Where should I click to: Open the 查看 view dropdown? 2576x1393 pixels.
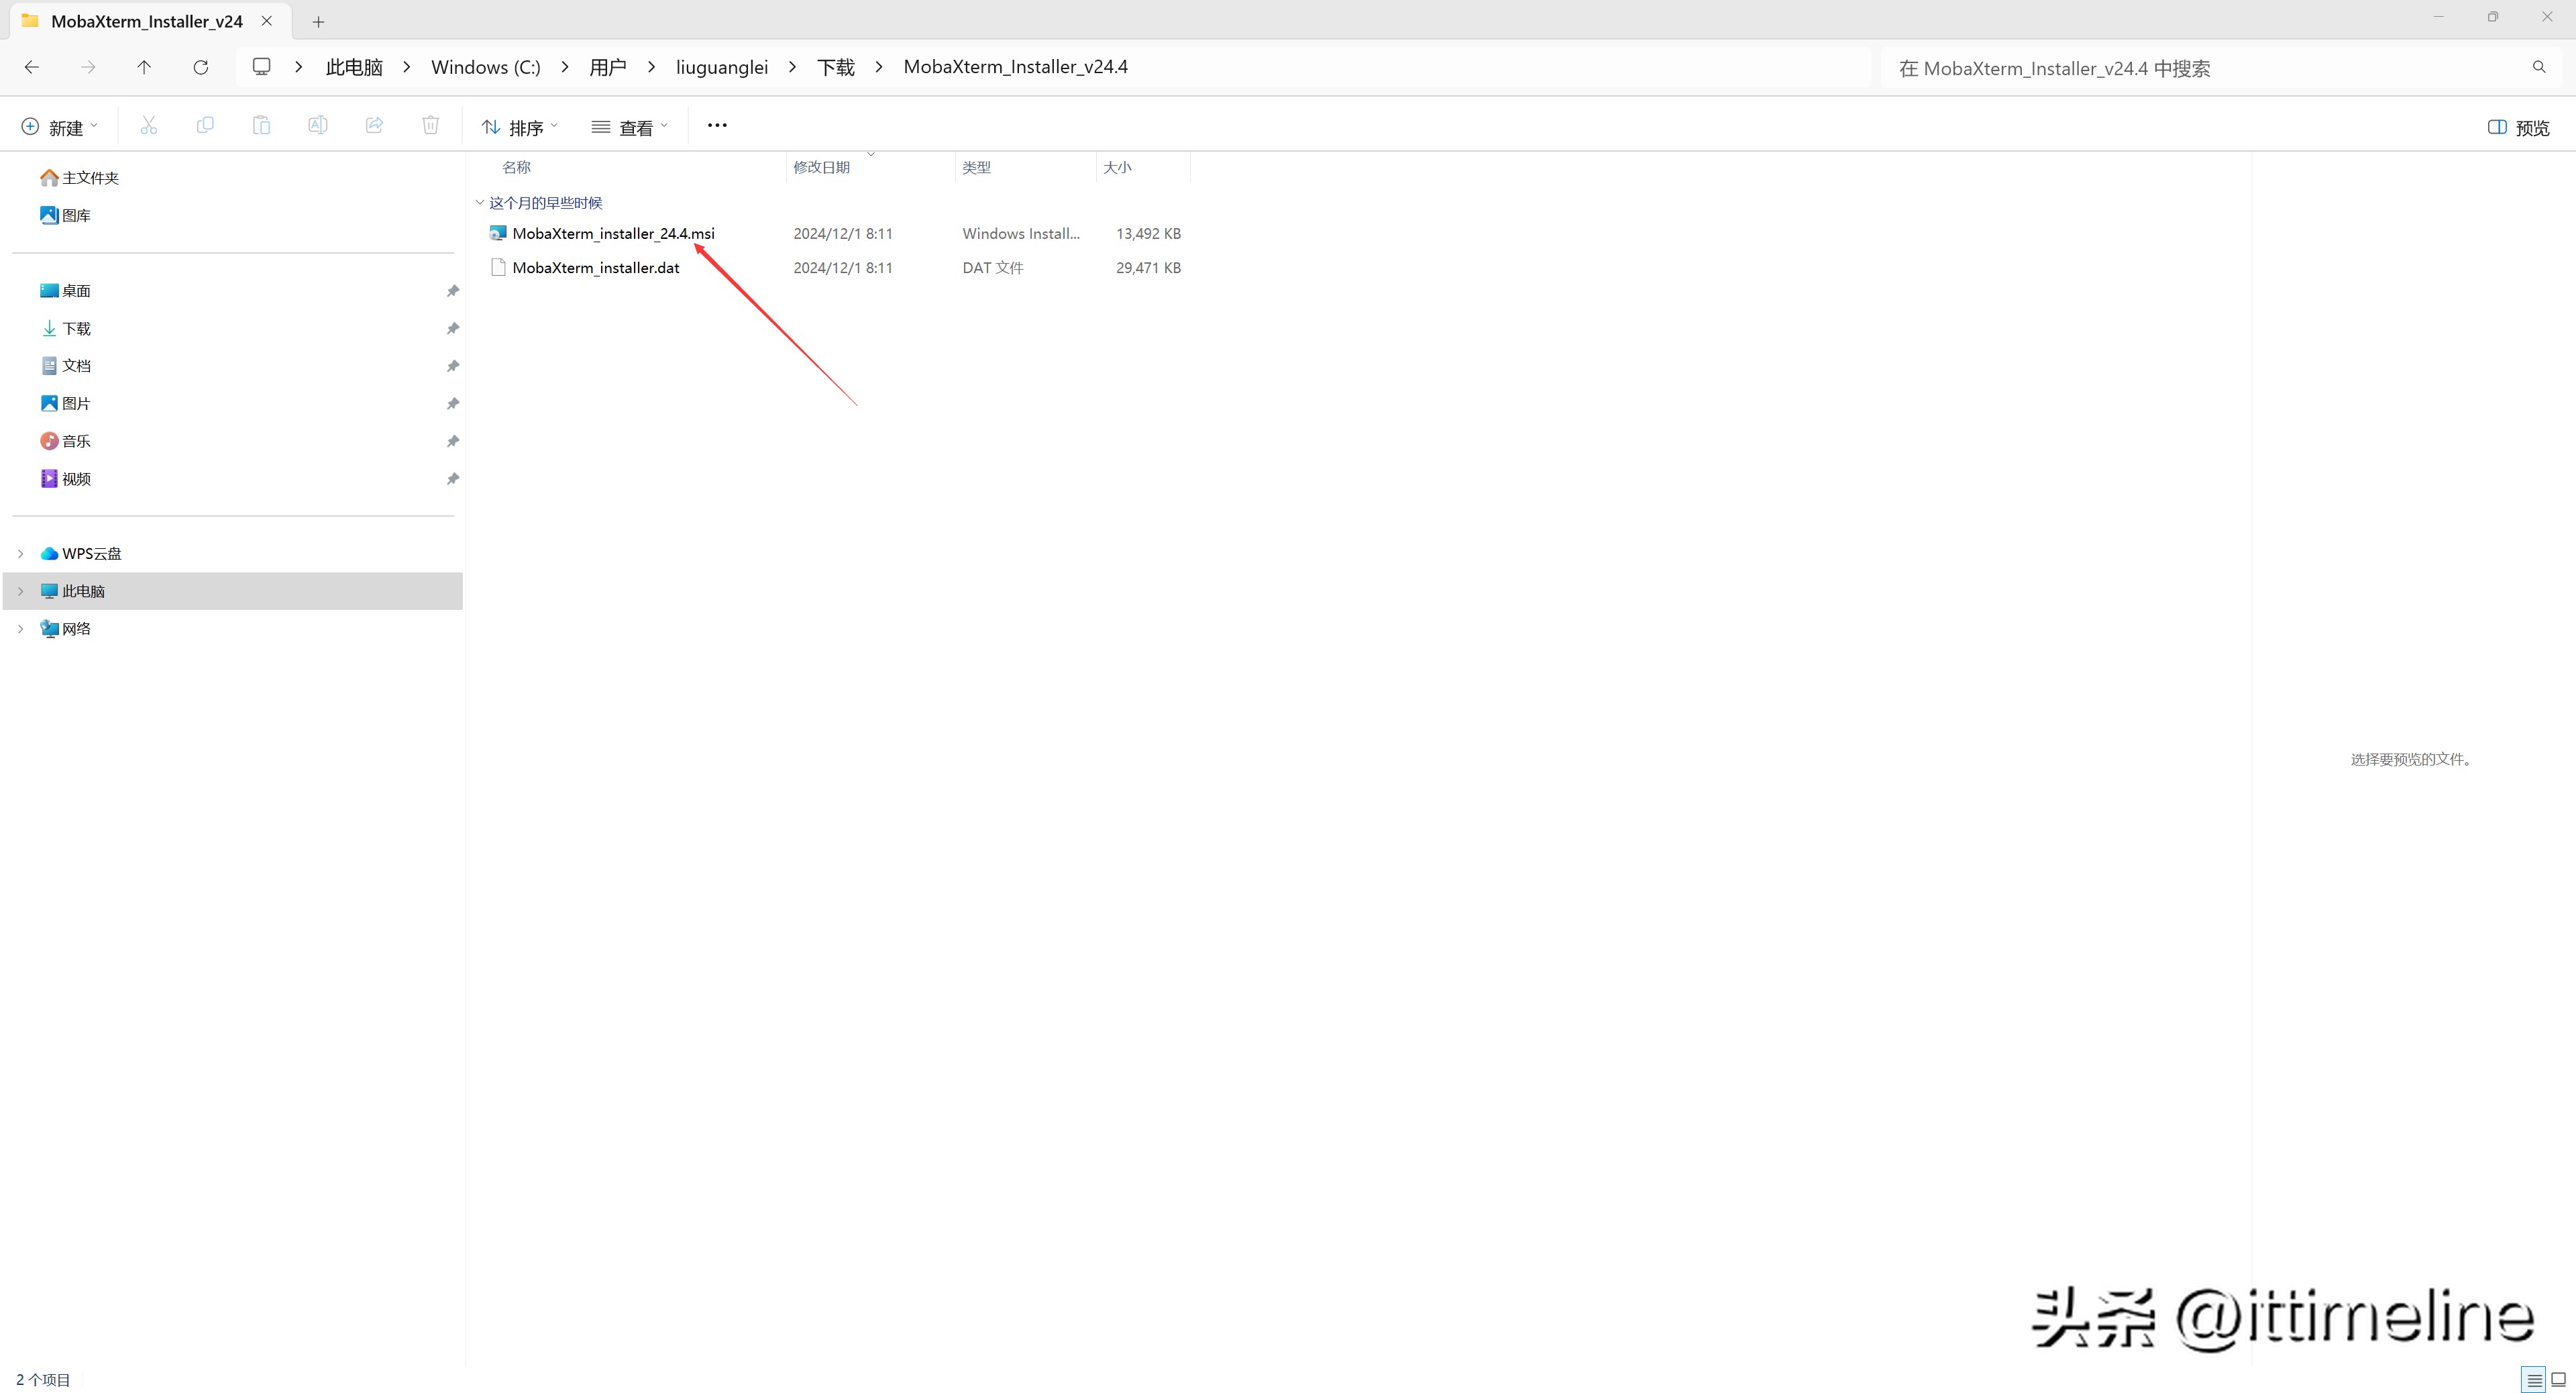[x=629, y=127]
